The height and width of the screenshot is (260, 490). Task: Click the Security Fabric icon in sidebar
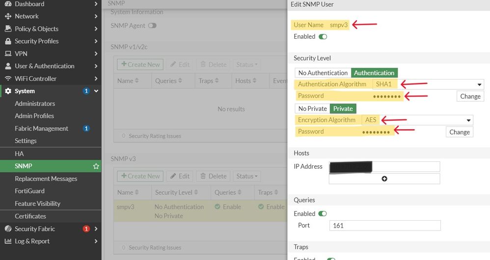tap(8, 229)
